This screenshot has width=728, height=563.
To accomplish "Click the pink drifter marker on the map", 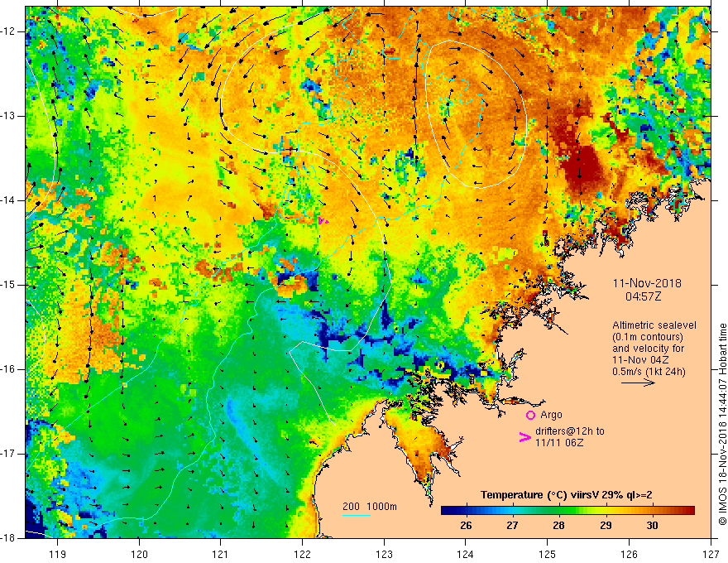I will 323,221.
